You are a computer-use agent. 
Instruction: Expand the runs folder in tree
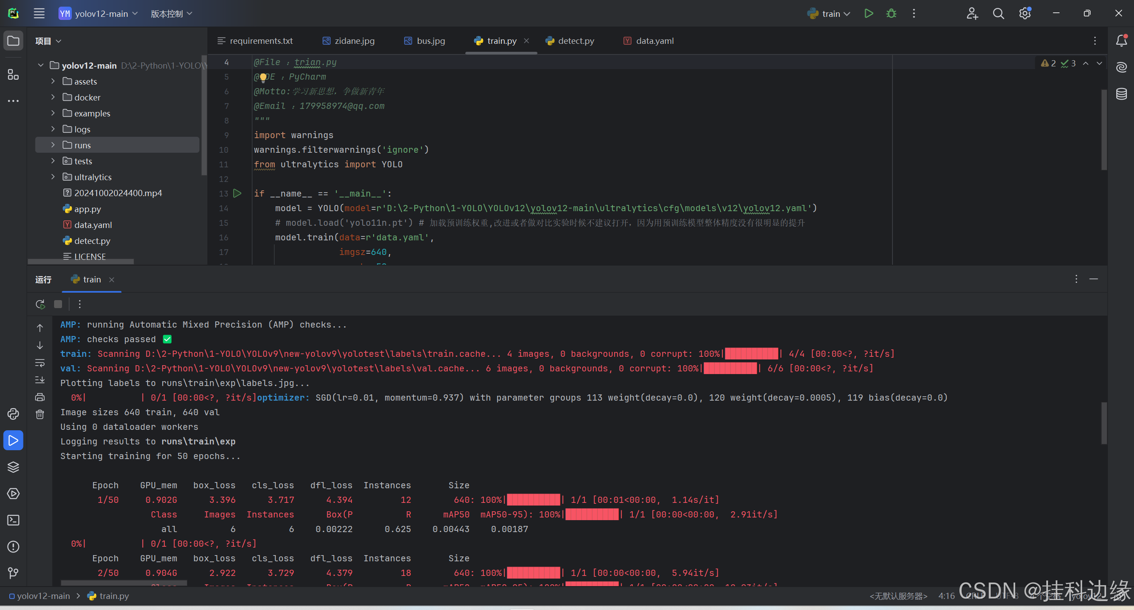53,145
